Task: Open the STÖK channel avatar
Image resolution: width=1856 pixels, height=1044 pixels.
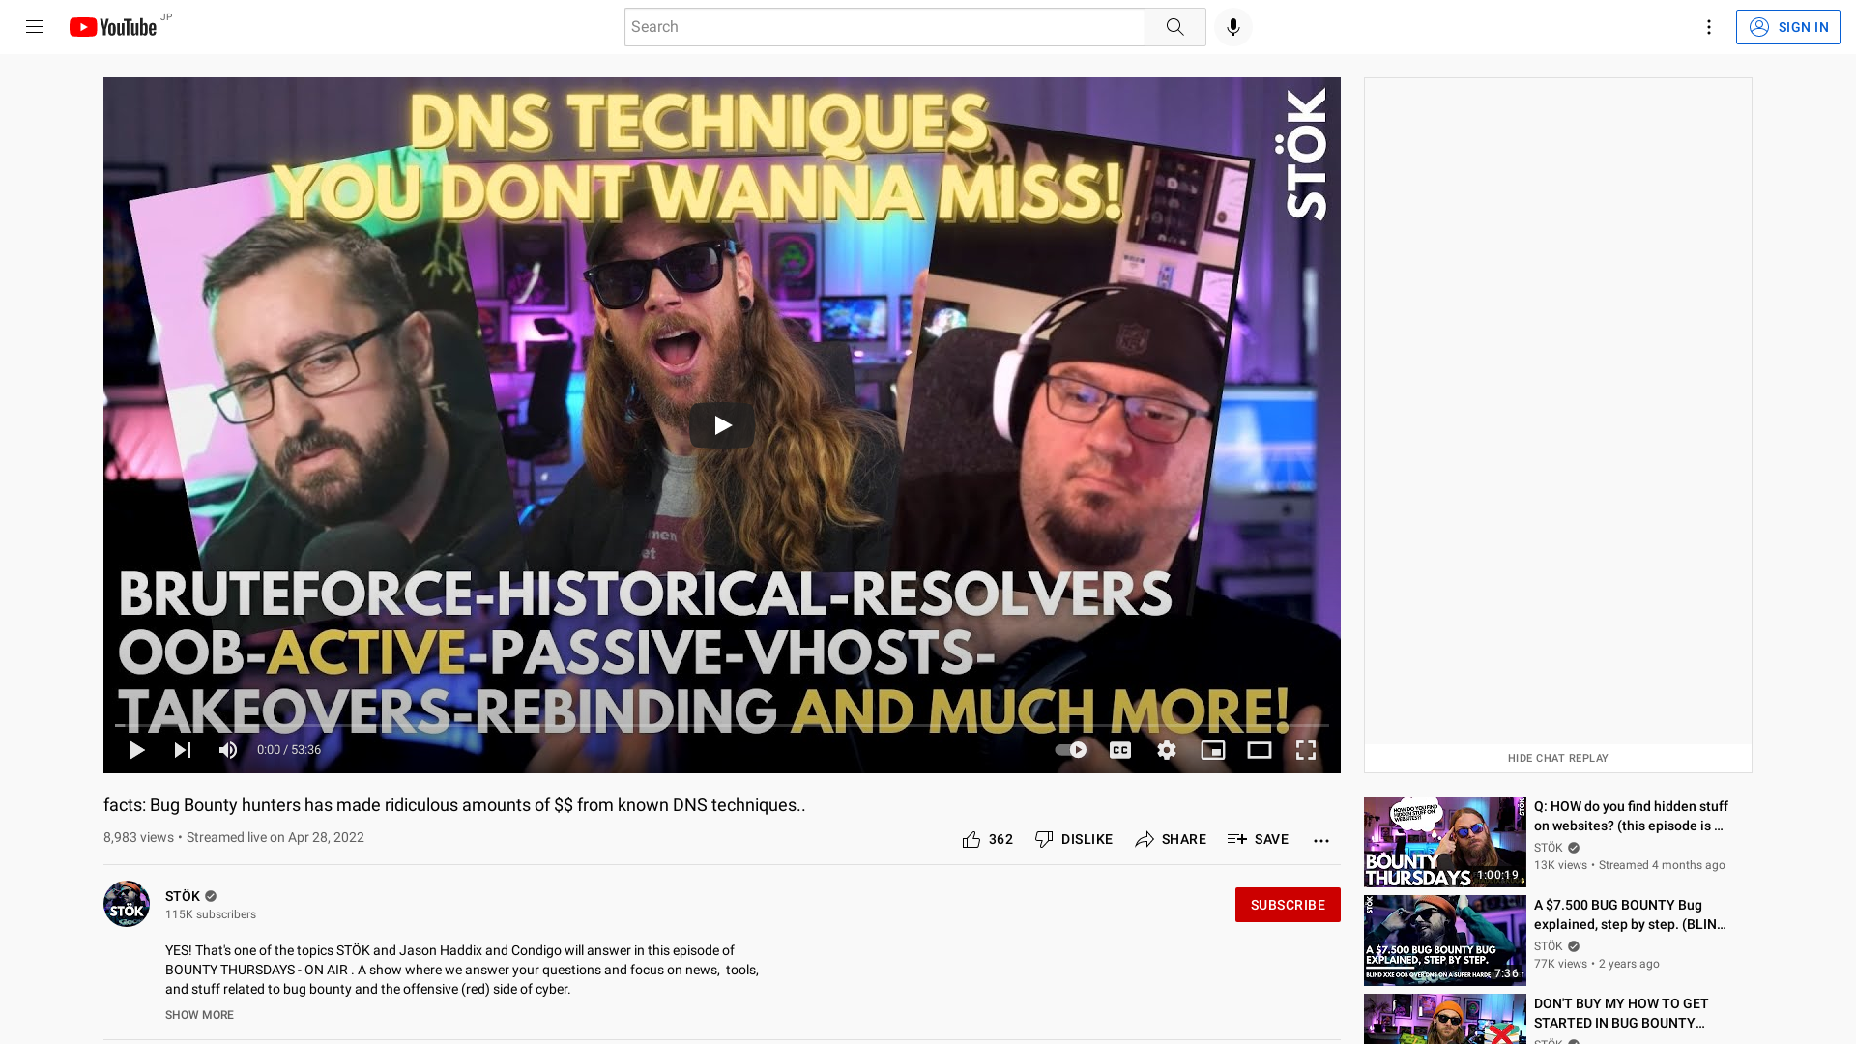Action: tap(127, 904)
